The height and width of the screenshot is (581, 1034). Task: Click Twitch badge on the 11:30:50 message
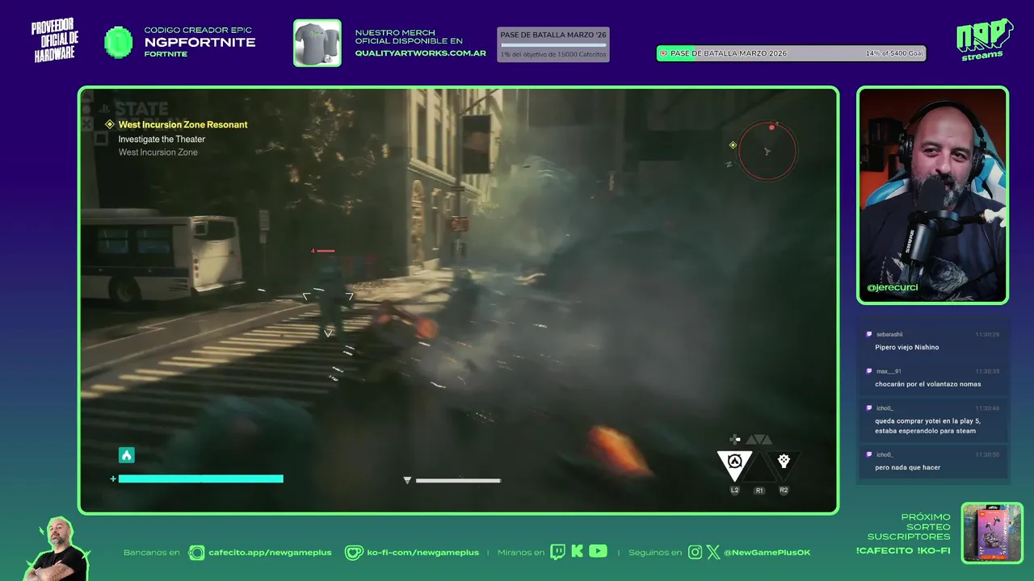[869, 454]
